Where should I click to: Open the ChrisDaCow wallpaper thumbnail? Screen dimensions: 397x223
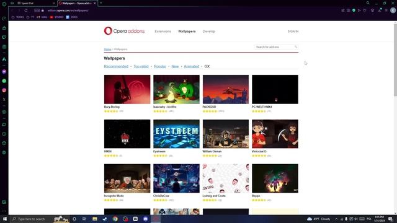pos(176,178)
